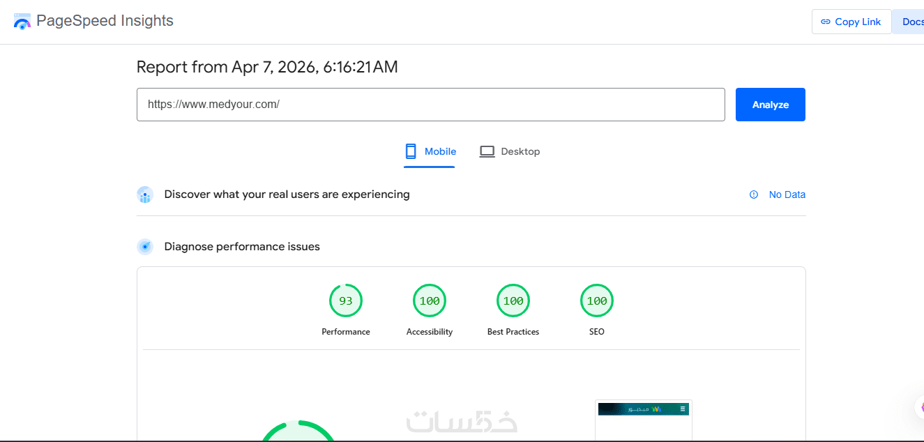Open the PageSpeed Insights home title
924x442 pixels.
coord(105,21)
